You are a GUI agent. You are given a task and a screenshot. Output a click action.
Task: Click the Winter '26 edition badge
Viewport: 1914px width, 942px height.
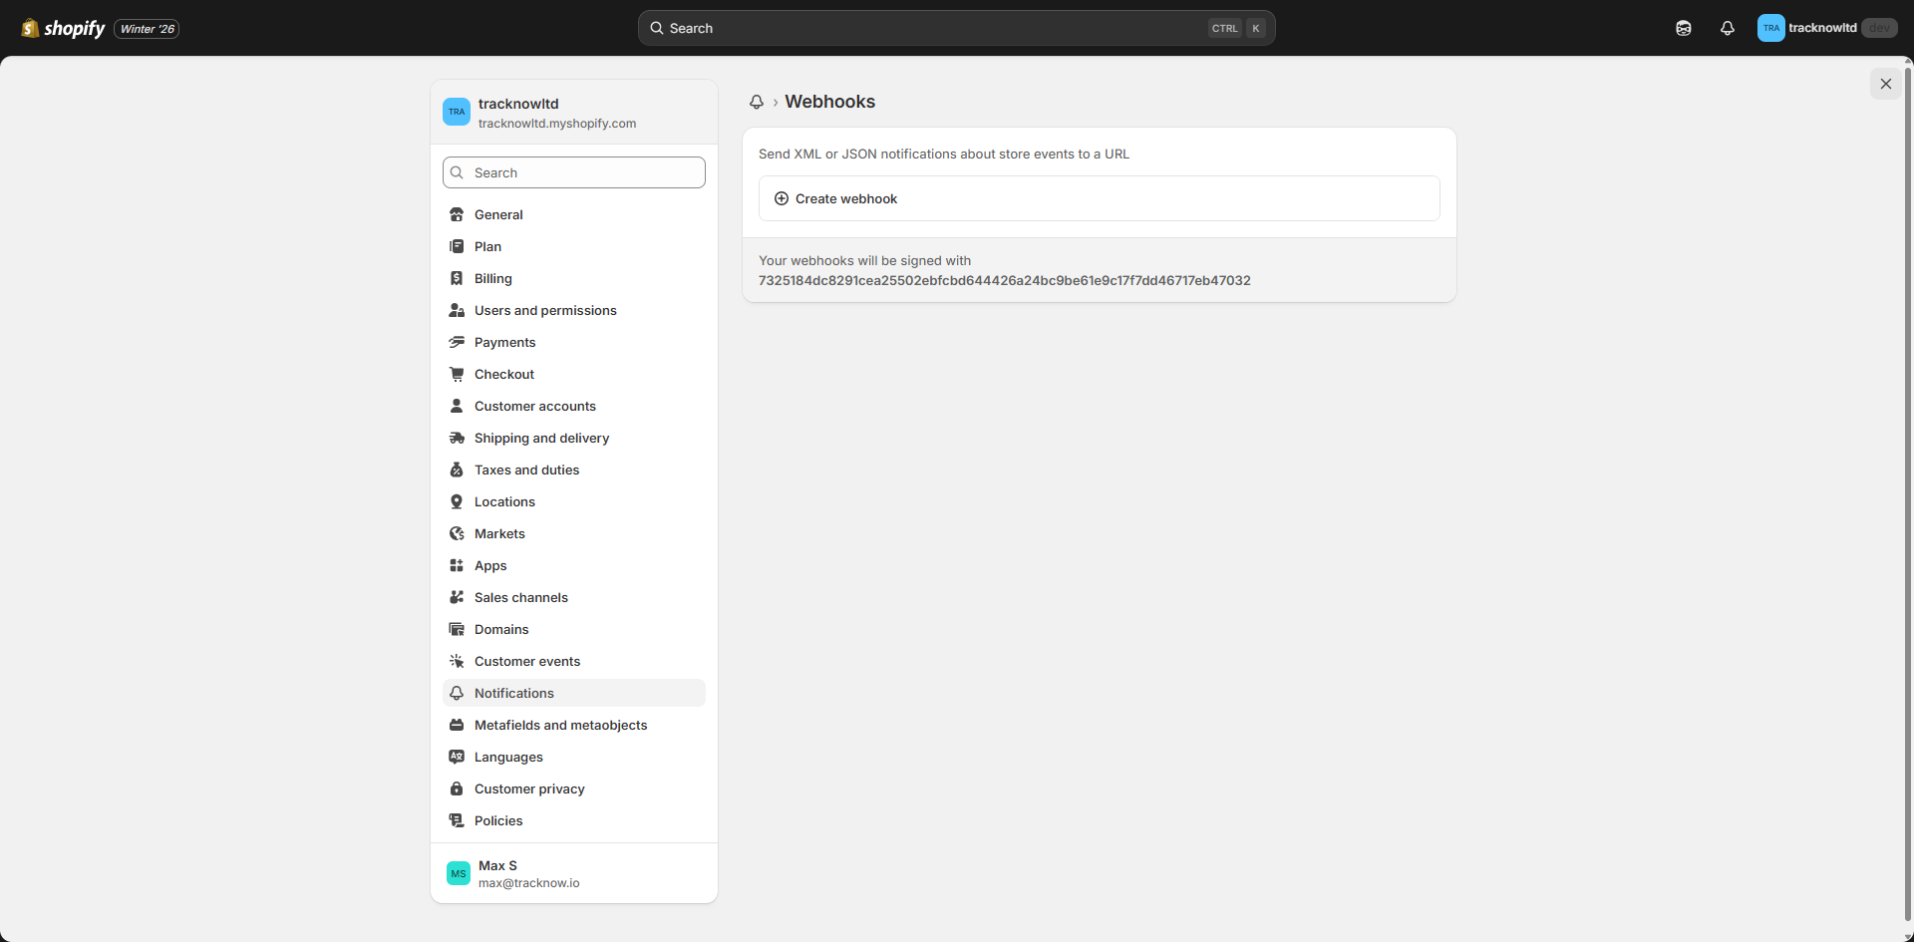147,29
